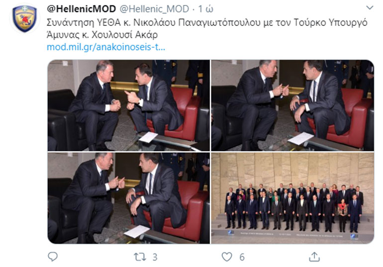
Task: Click the retweet count number 3
Action: point(155,257)
